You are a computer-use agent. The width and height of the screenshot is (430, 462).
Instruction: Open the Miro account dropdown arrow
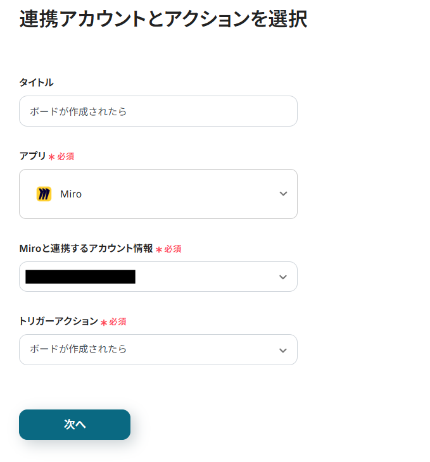click(x=283, y=277)
